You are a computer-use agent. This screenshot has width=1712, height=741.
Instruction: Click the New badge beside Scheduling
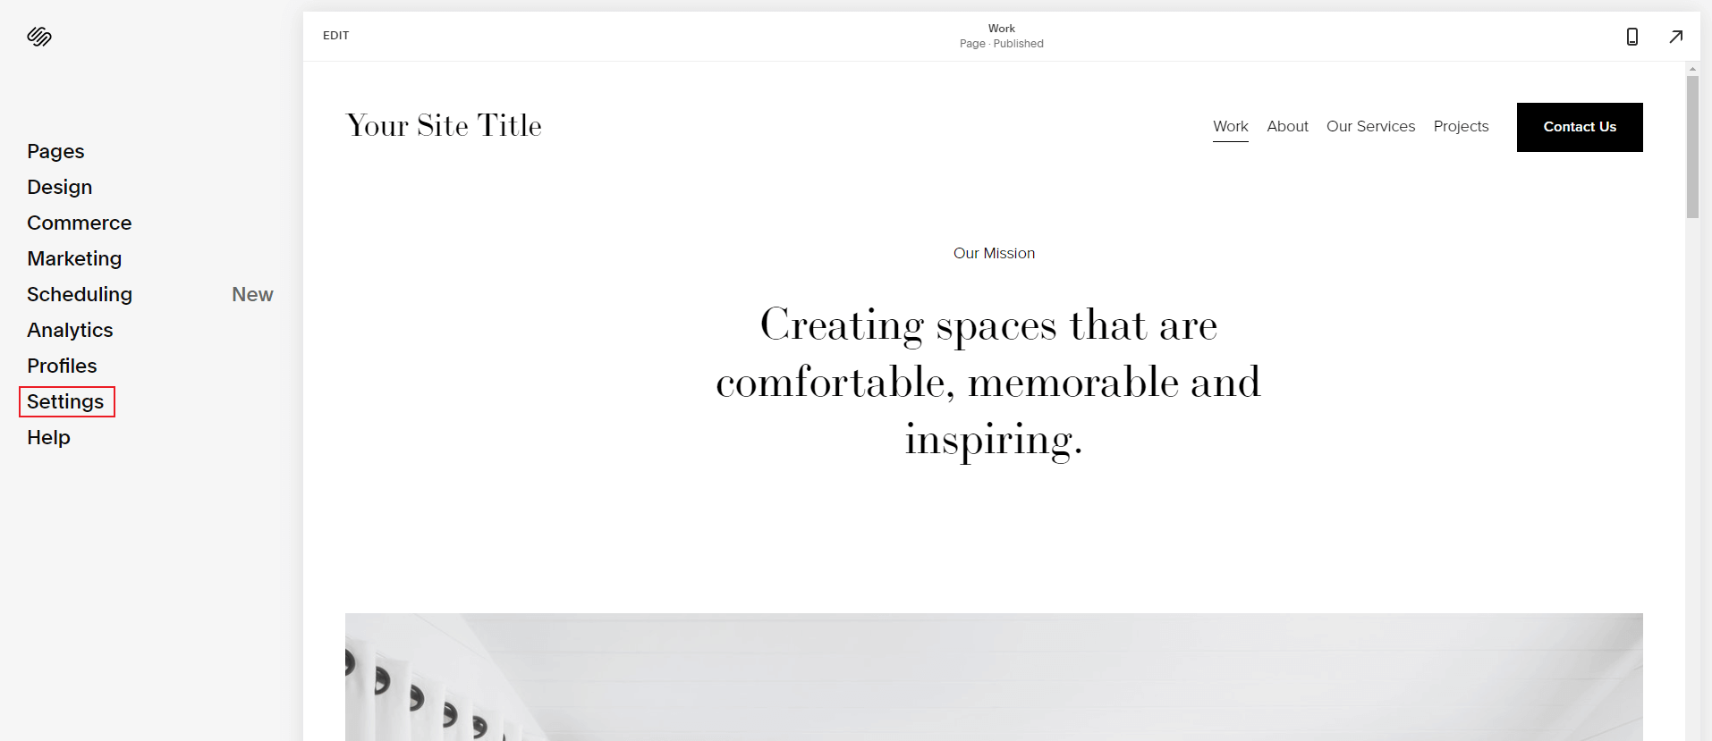(x=252, y=294)
